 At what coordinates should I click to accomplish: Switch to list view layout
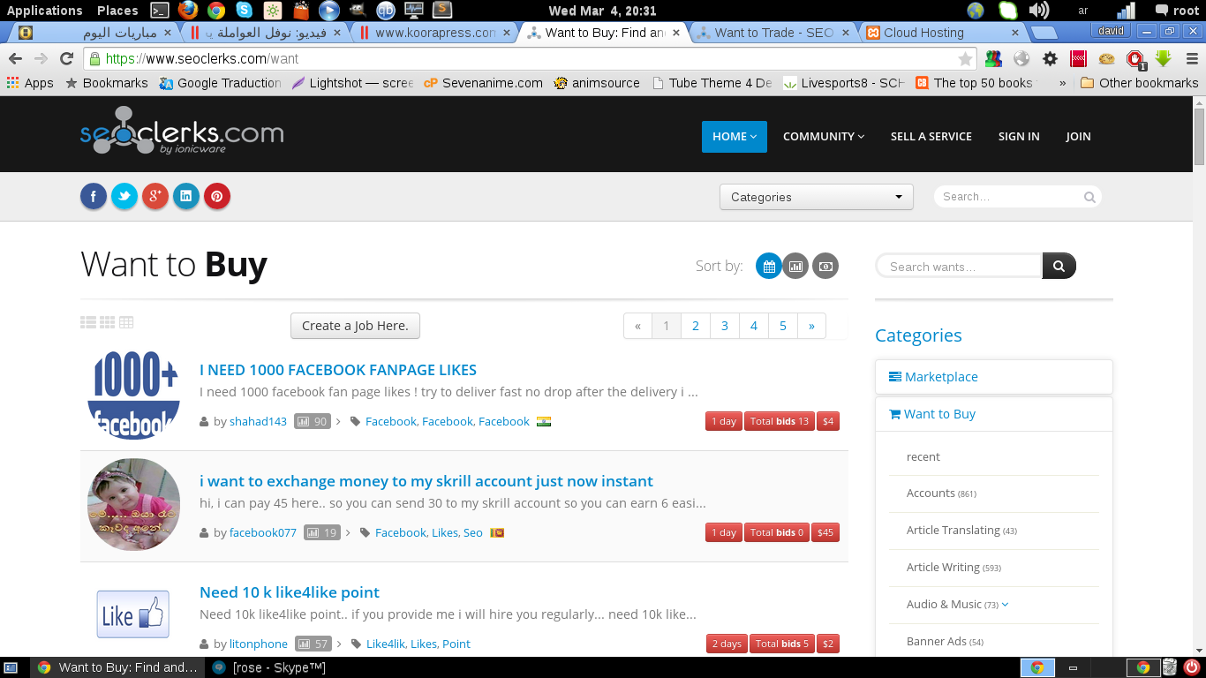click(88, 323)
